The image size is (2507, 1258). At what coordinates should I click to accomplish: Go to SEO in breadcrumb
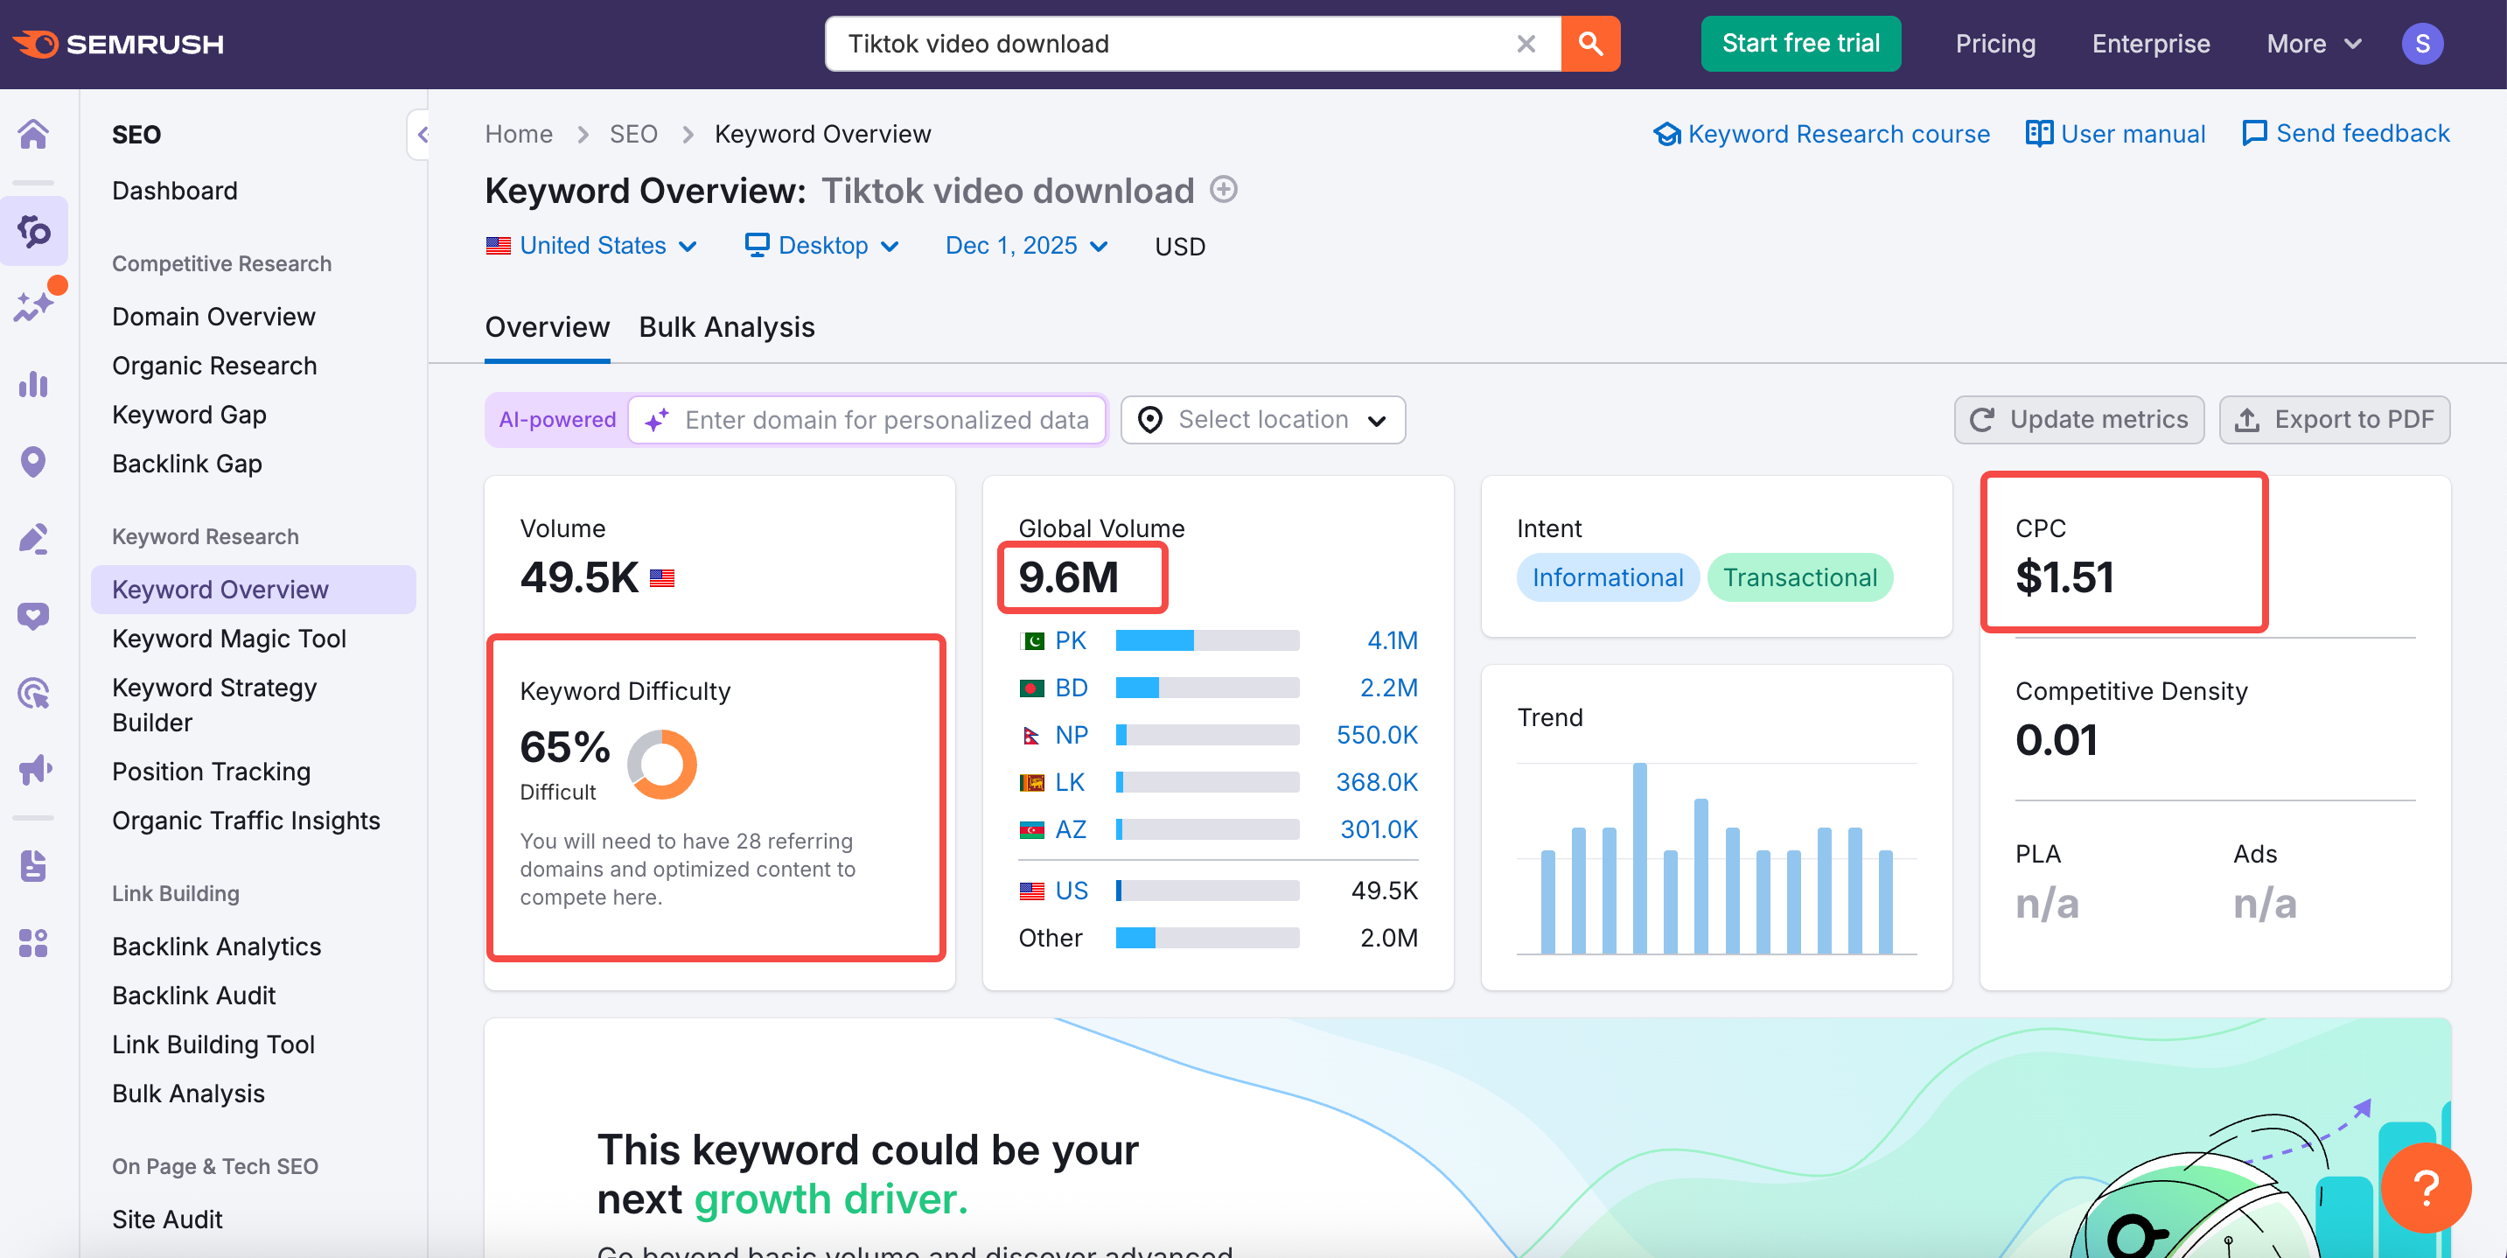coord(633,135)
